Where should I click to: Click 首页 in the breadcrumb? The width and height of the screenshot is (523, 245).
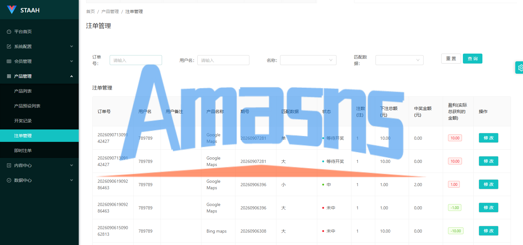coord(90,11)
